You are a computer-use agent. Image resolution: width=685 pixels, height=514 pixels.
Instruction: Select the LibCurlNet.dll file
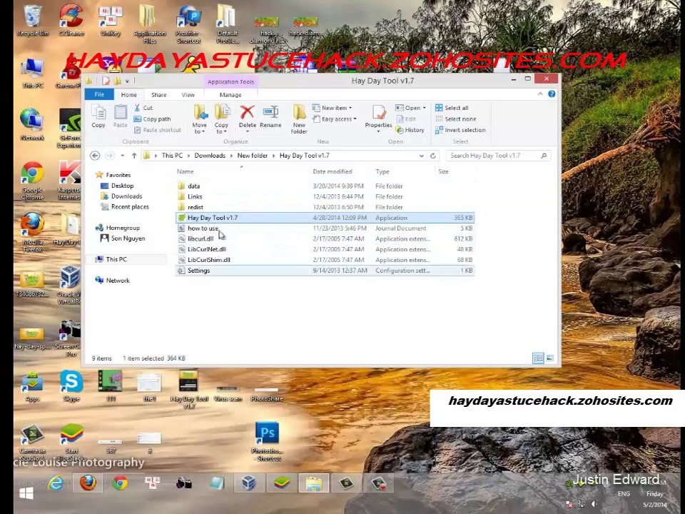tap(325, 249)
